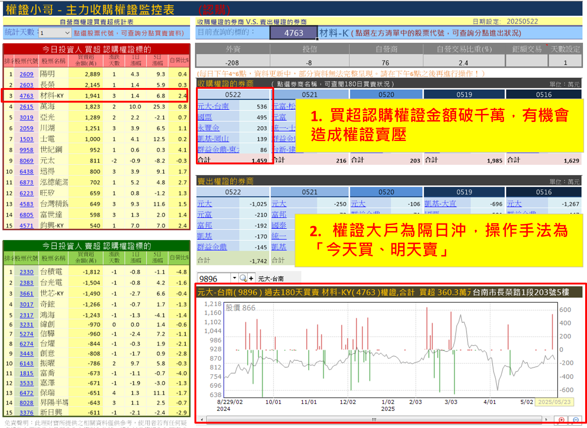This screenshot has height=428, width=587.
Task: Open stock code 2615 萬海 link
Action: [x=26, y=107]
